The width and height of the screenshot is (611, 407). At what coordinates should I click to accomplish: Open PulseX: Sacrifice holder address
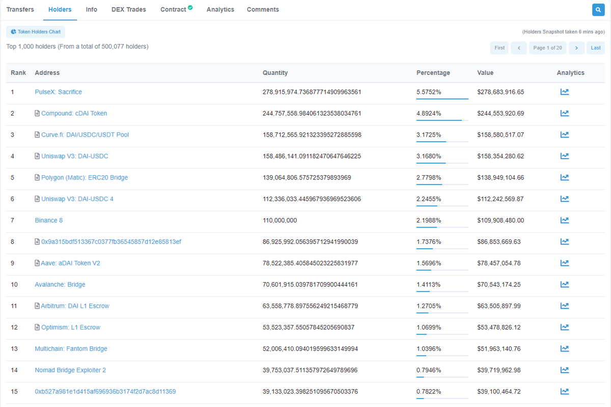coord(58,92)
